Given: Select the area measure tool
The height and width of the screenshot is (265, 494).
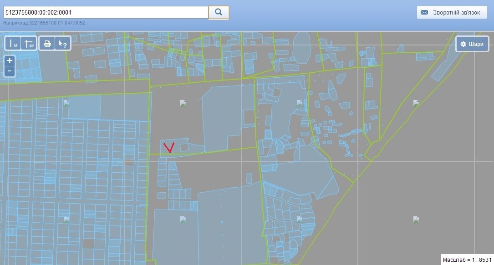Looking at the screenshot, I should [29, 43].
